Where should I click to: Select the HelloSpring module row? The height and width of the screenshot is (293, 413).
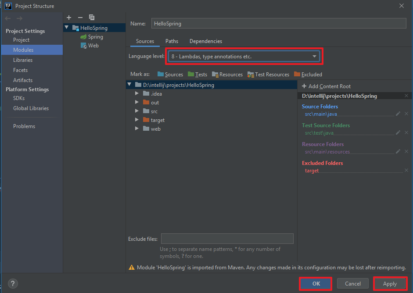[x=94, y=28]
